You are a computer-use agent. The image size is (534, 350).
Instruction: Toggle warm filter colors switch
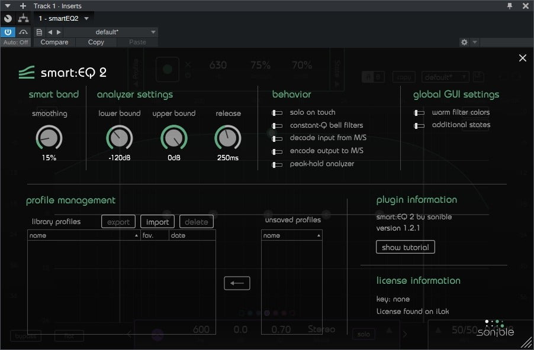(419, 112)
